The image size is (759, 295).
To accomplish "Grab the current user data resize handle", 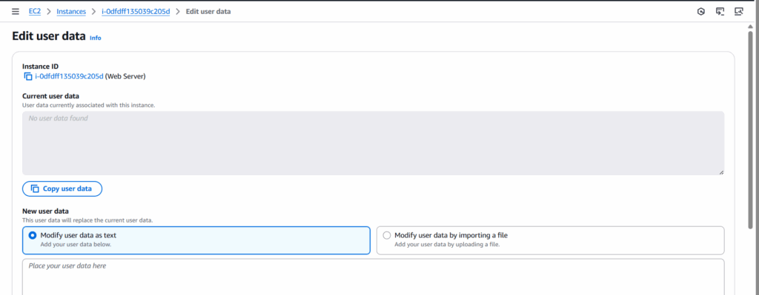I will [x=721, y=172].
